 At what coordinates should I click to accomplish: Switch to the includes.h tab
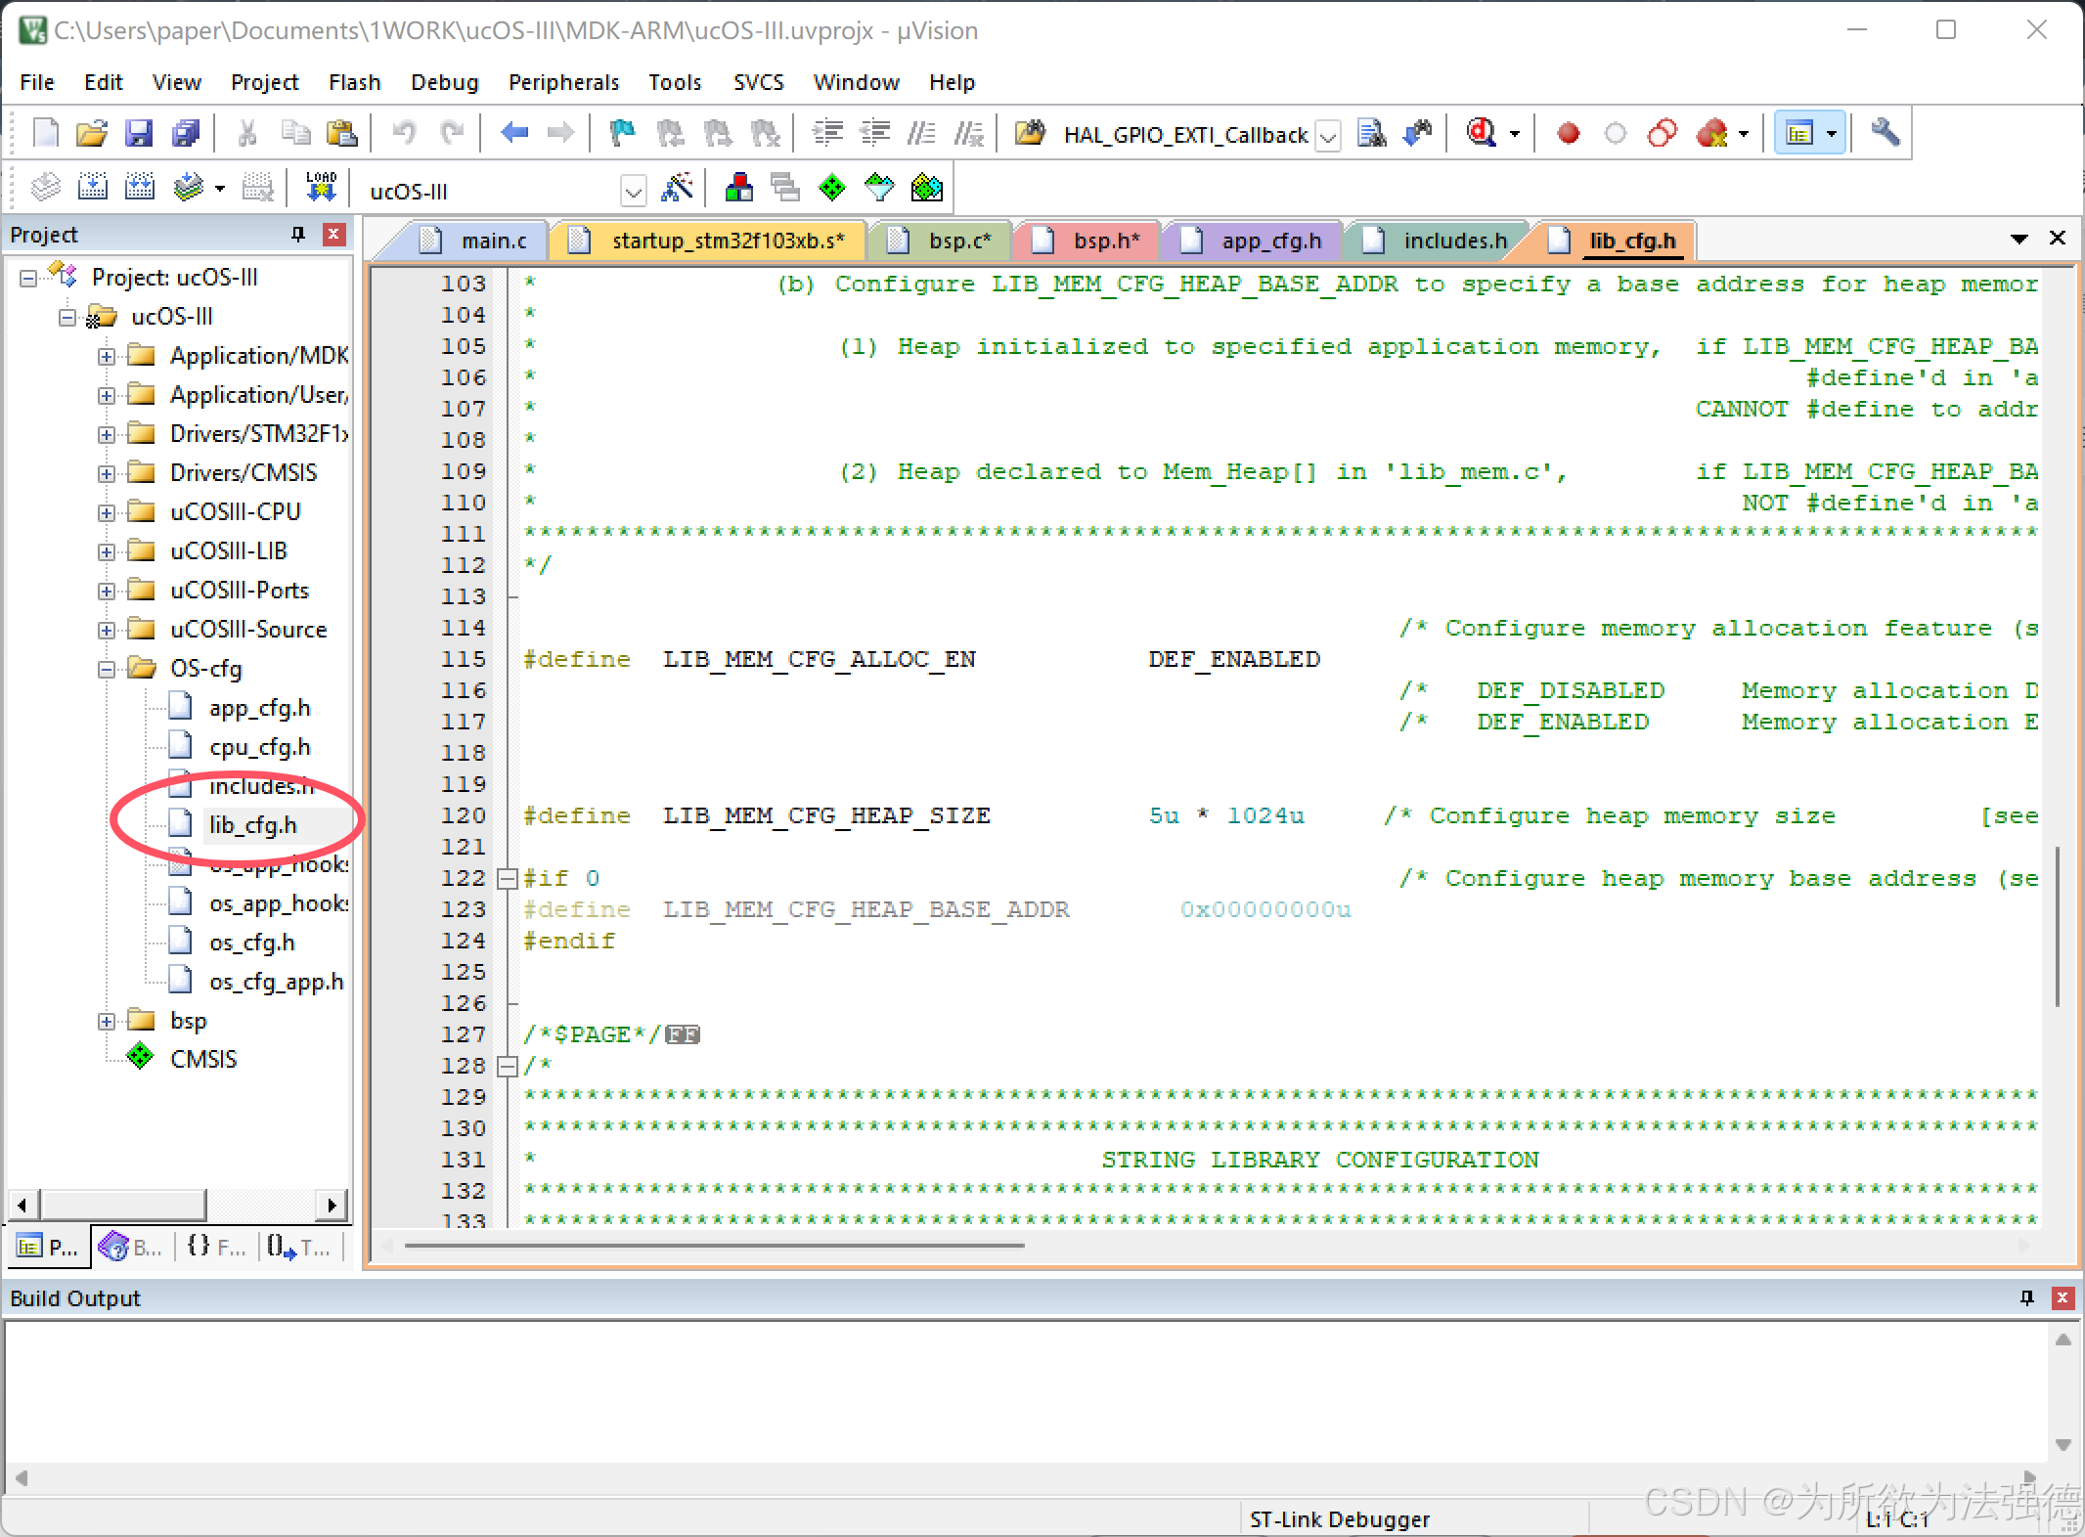1454,241
